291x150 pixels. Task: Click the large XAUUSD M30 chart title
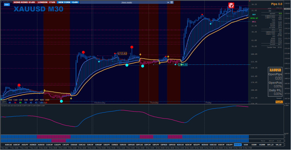click(x=39, y=9)
